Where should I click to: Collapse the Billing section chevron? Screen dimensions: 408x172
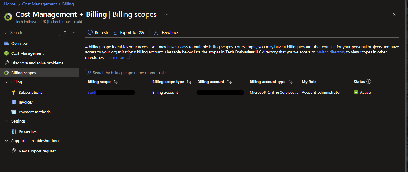6,82
